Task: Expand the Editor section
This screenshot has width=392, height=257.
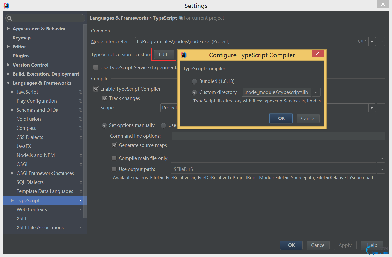Action: click(8, 47)
